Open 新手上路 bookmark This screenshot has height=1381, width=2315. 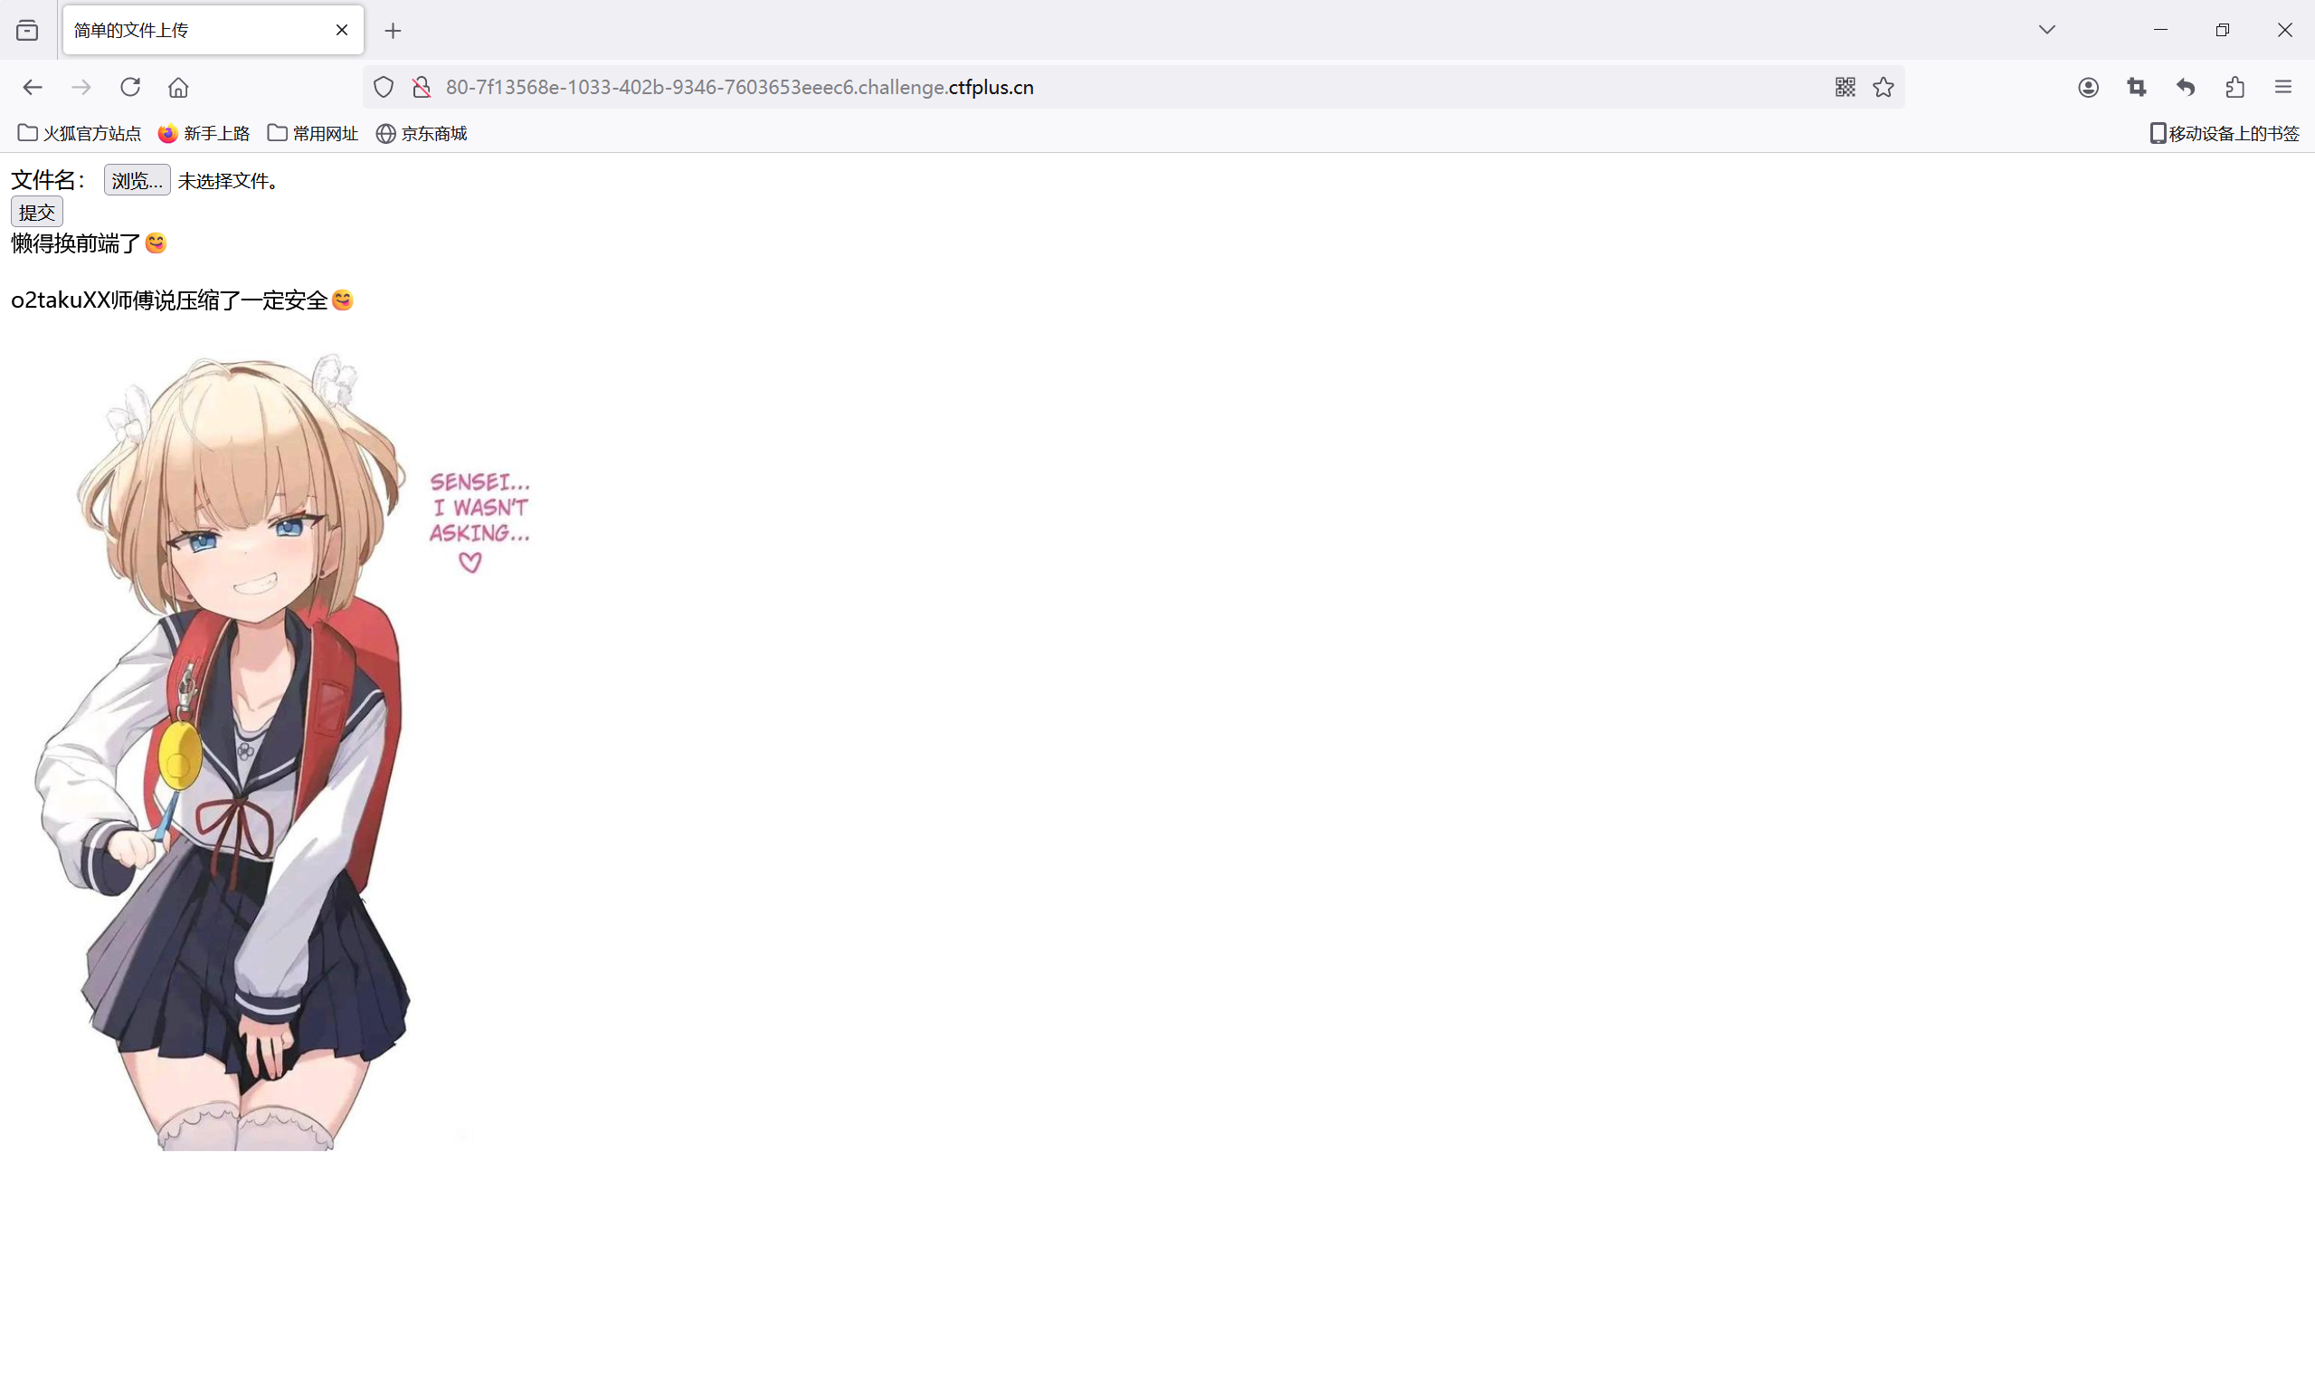(x=204, y=134)
